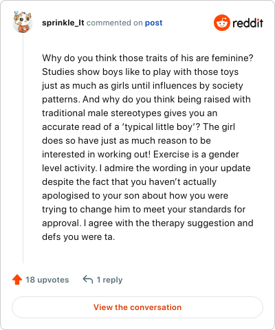
Task: Click the final line "defs you were ta."
Action: (x=78, y=236)
